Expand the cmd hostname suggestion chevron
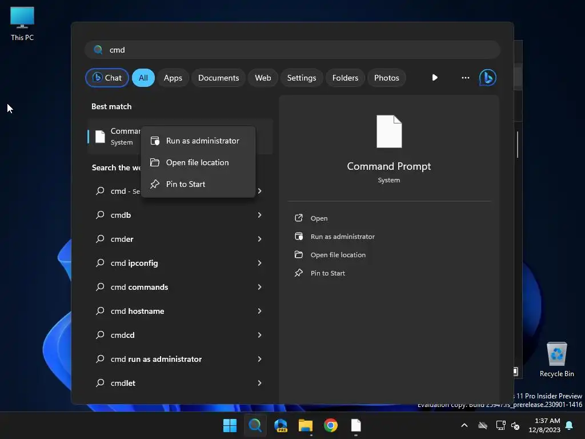Screen dimensions: 585x439 (260, 311)
